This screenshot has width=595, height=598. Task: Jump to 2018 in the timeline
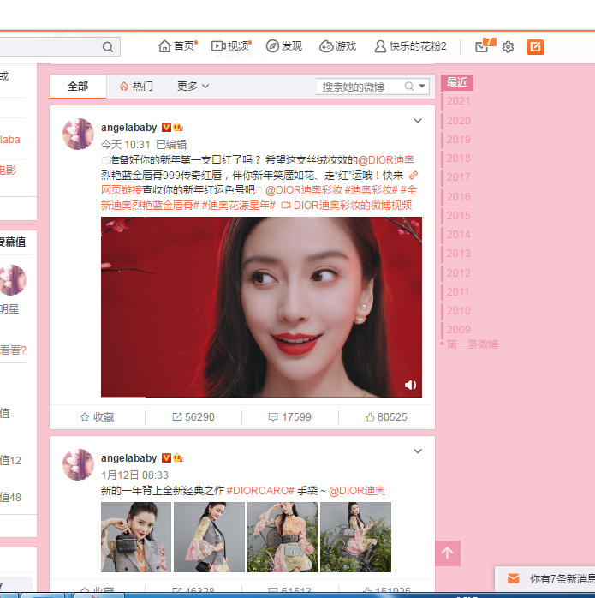pos(459,158)
